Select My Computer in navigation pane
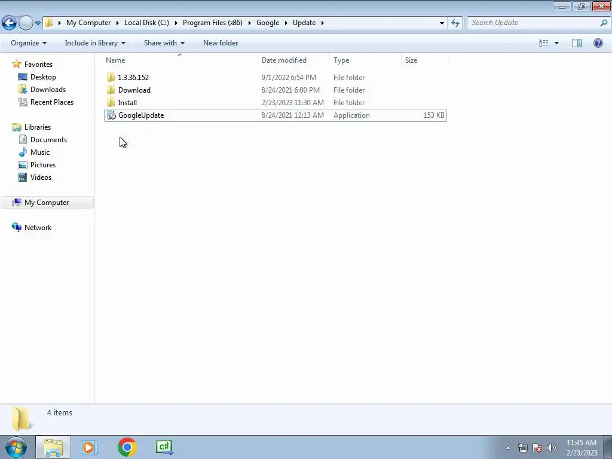 47,203
